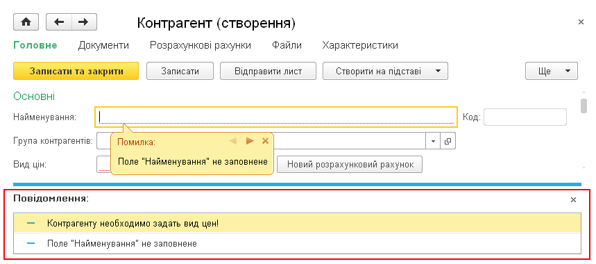Close the Помилка tooltip
Screen dimensions: 596x264
pyautogui.click(x=265, y=141)
